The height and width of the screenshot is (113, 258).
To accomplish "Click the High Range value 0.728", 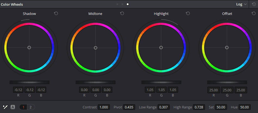I will coord(199,107).
